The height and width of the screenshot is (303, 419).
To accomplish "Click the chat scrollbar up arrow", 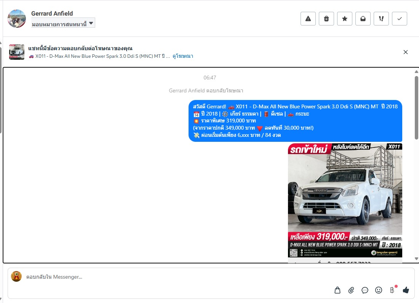I will 416,72.
